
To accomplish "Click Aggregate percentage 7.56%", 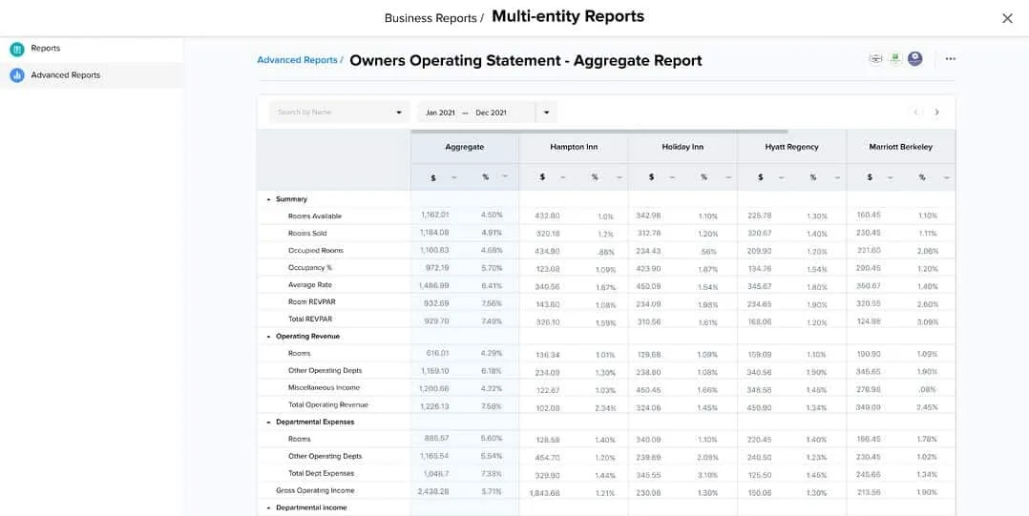I will click(x=492, y=303).
